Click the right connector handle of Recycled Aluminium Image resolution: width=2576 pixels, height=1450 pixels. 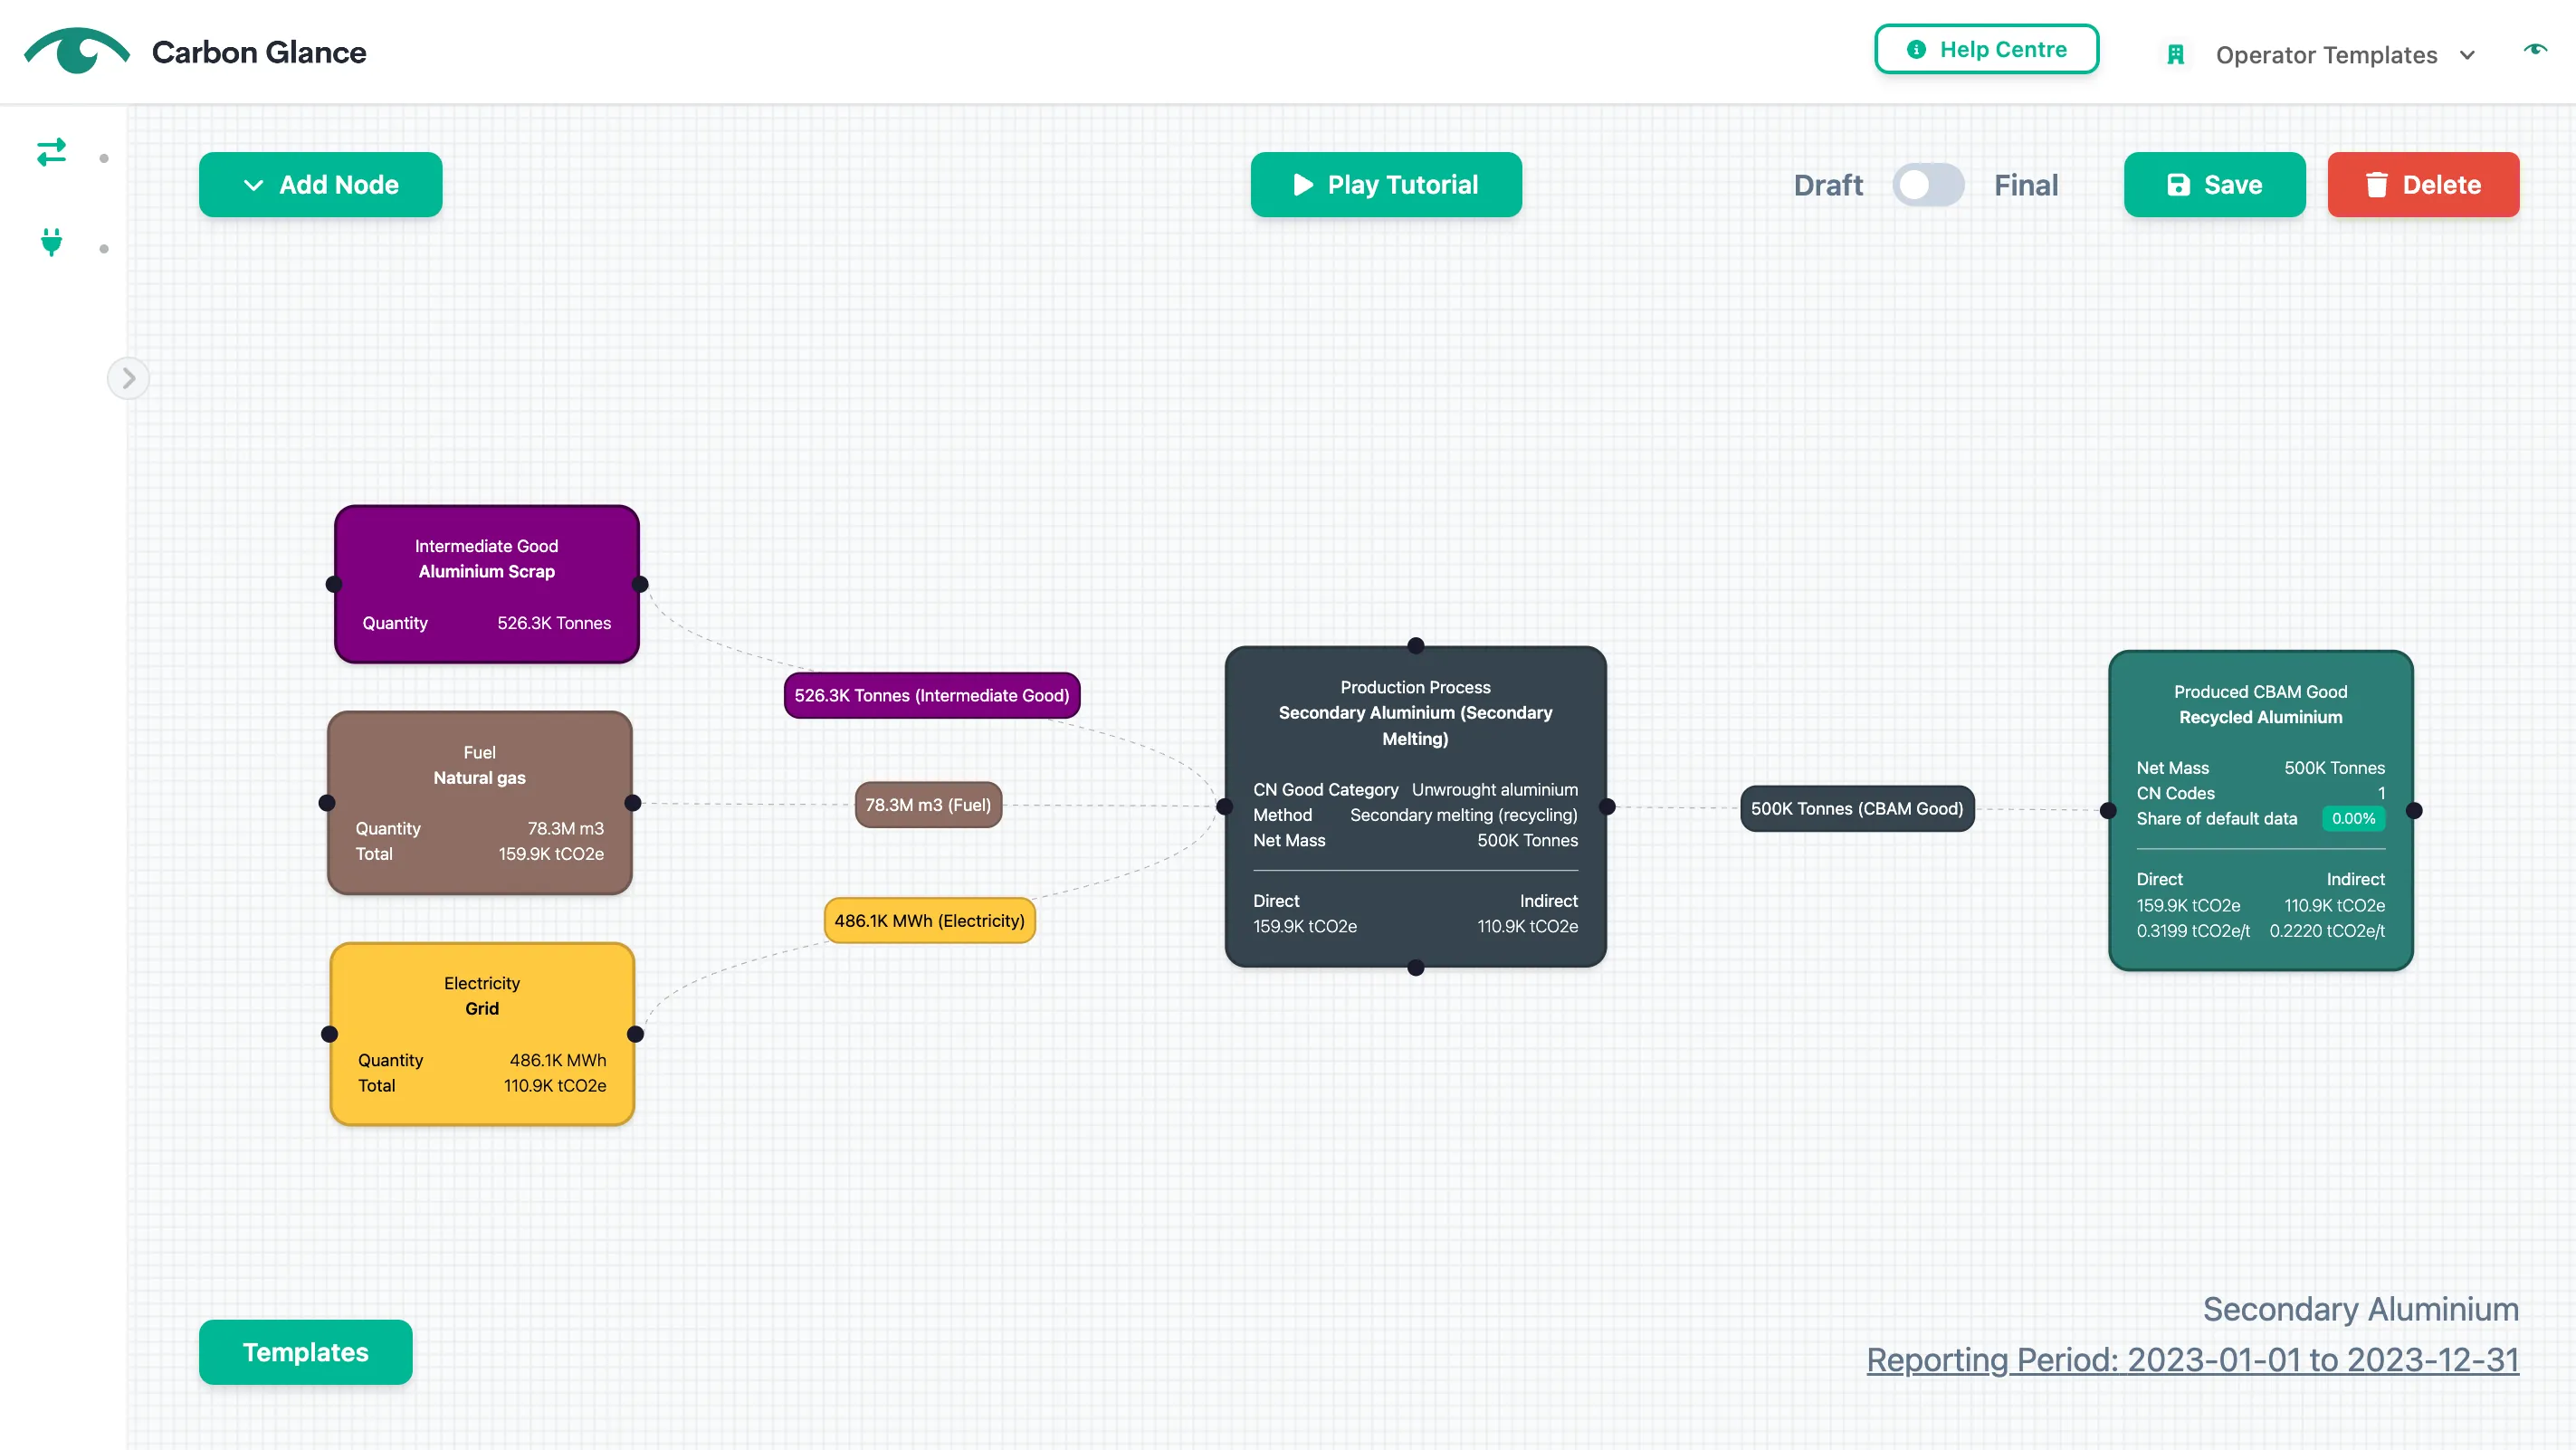point(2414,811)
